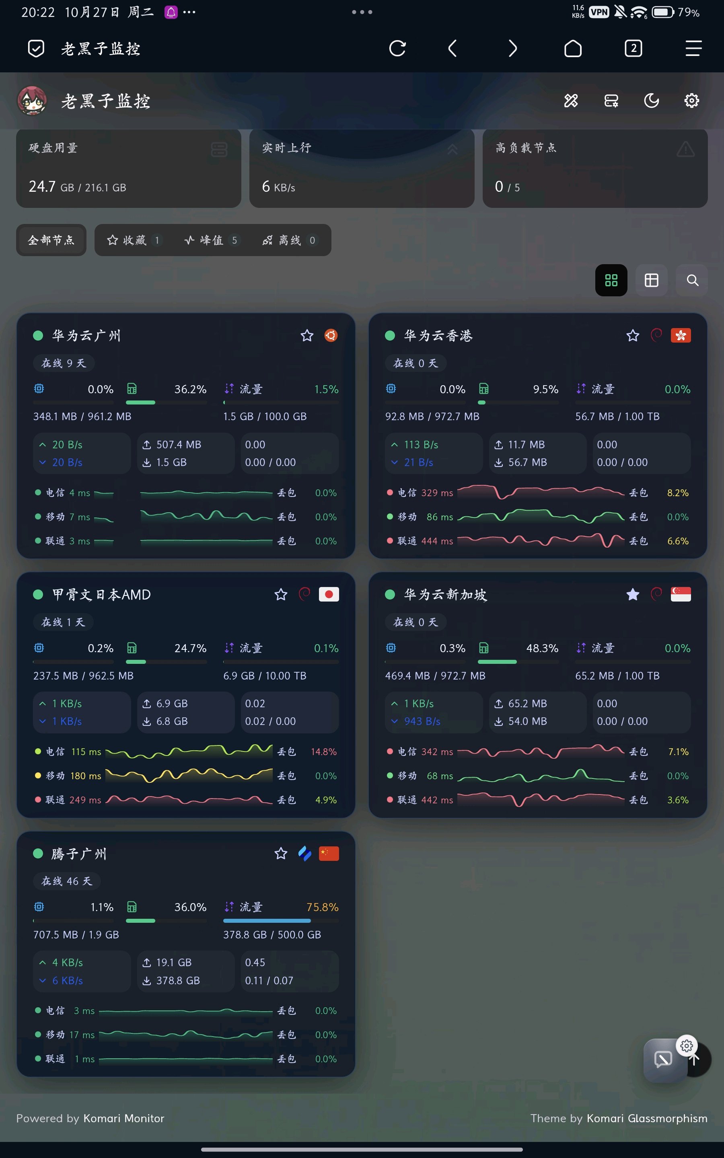Click the 腾子广州 traffic usage bar at 75.8%
Image resolution: width=724 pixels, height=1158 pixels.
pos(281,921)
